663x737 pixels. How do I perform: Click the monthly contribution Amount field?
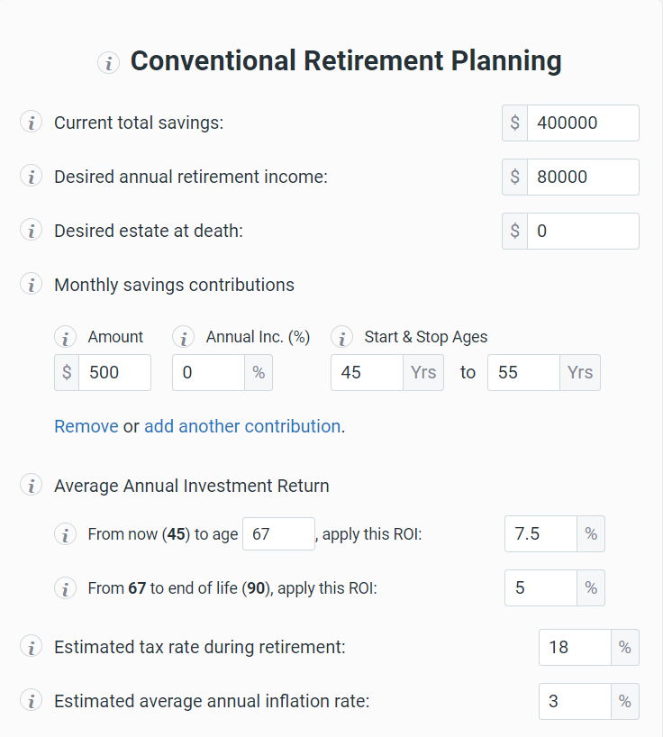coord(114,372)
